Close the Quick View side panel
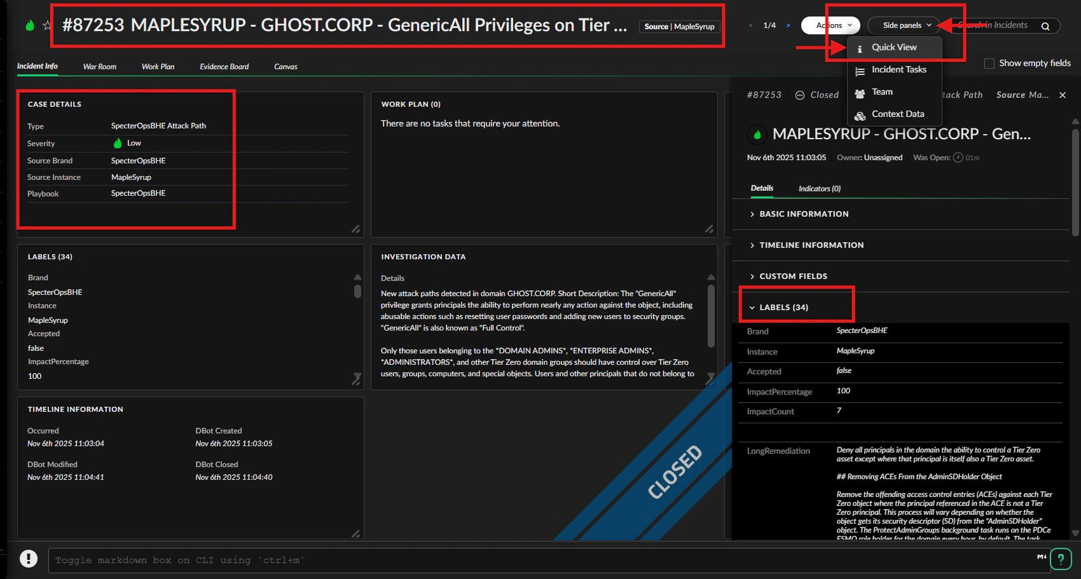 coord(1063,95)
